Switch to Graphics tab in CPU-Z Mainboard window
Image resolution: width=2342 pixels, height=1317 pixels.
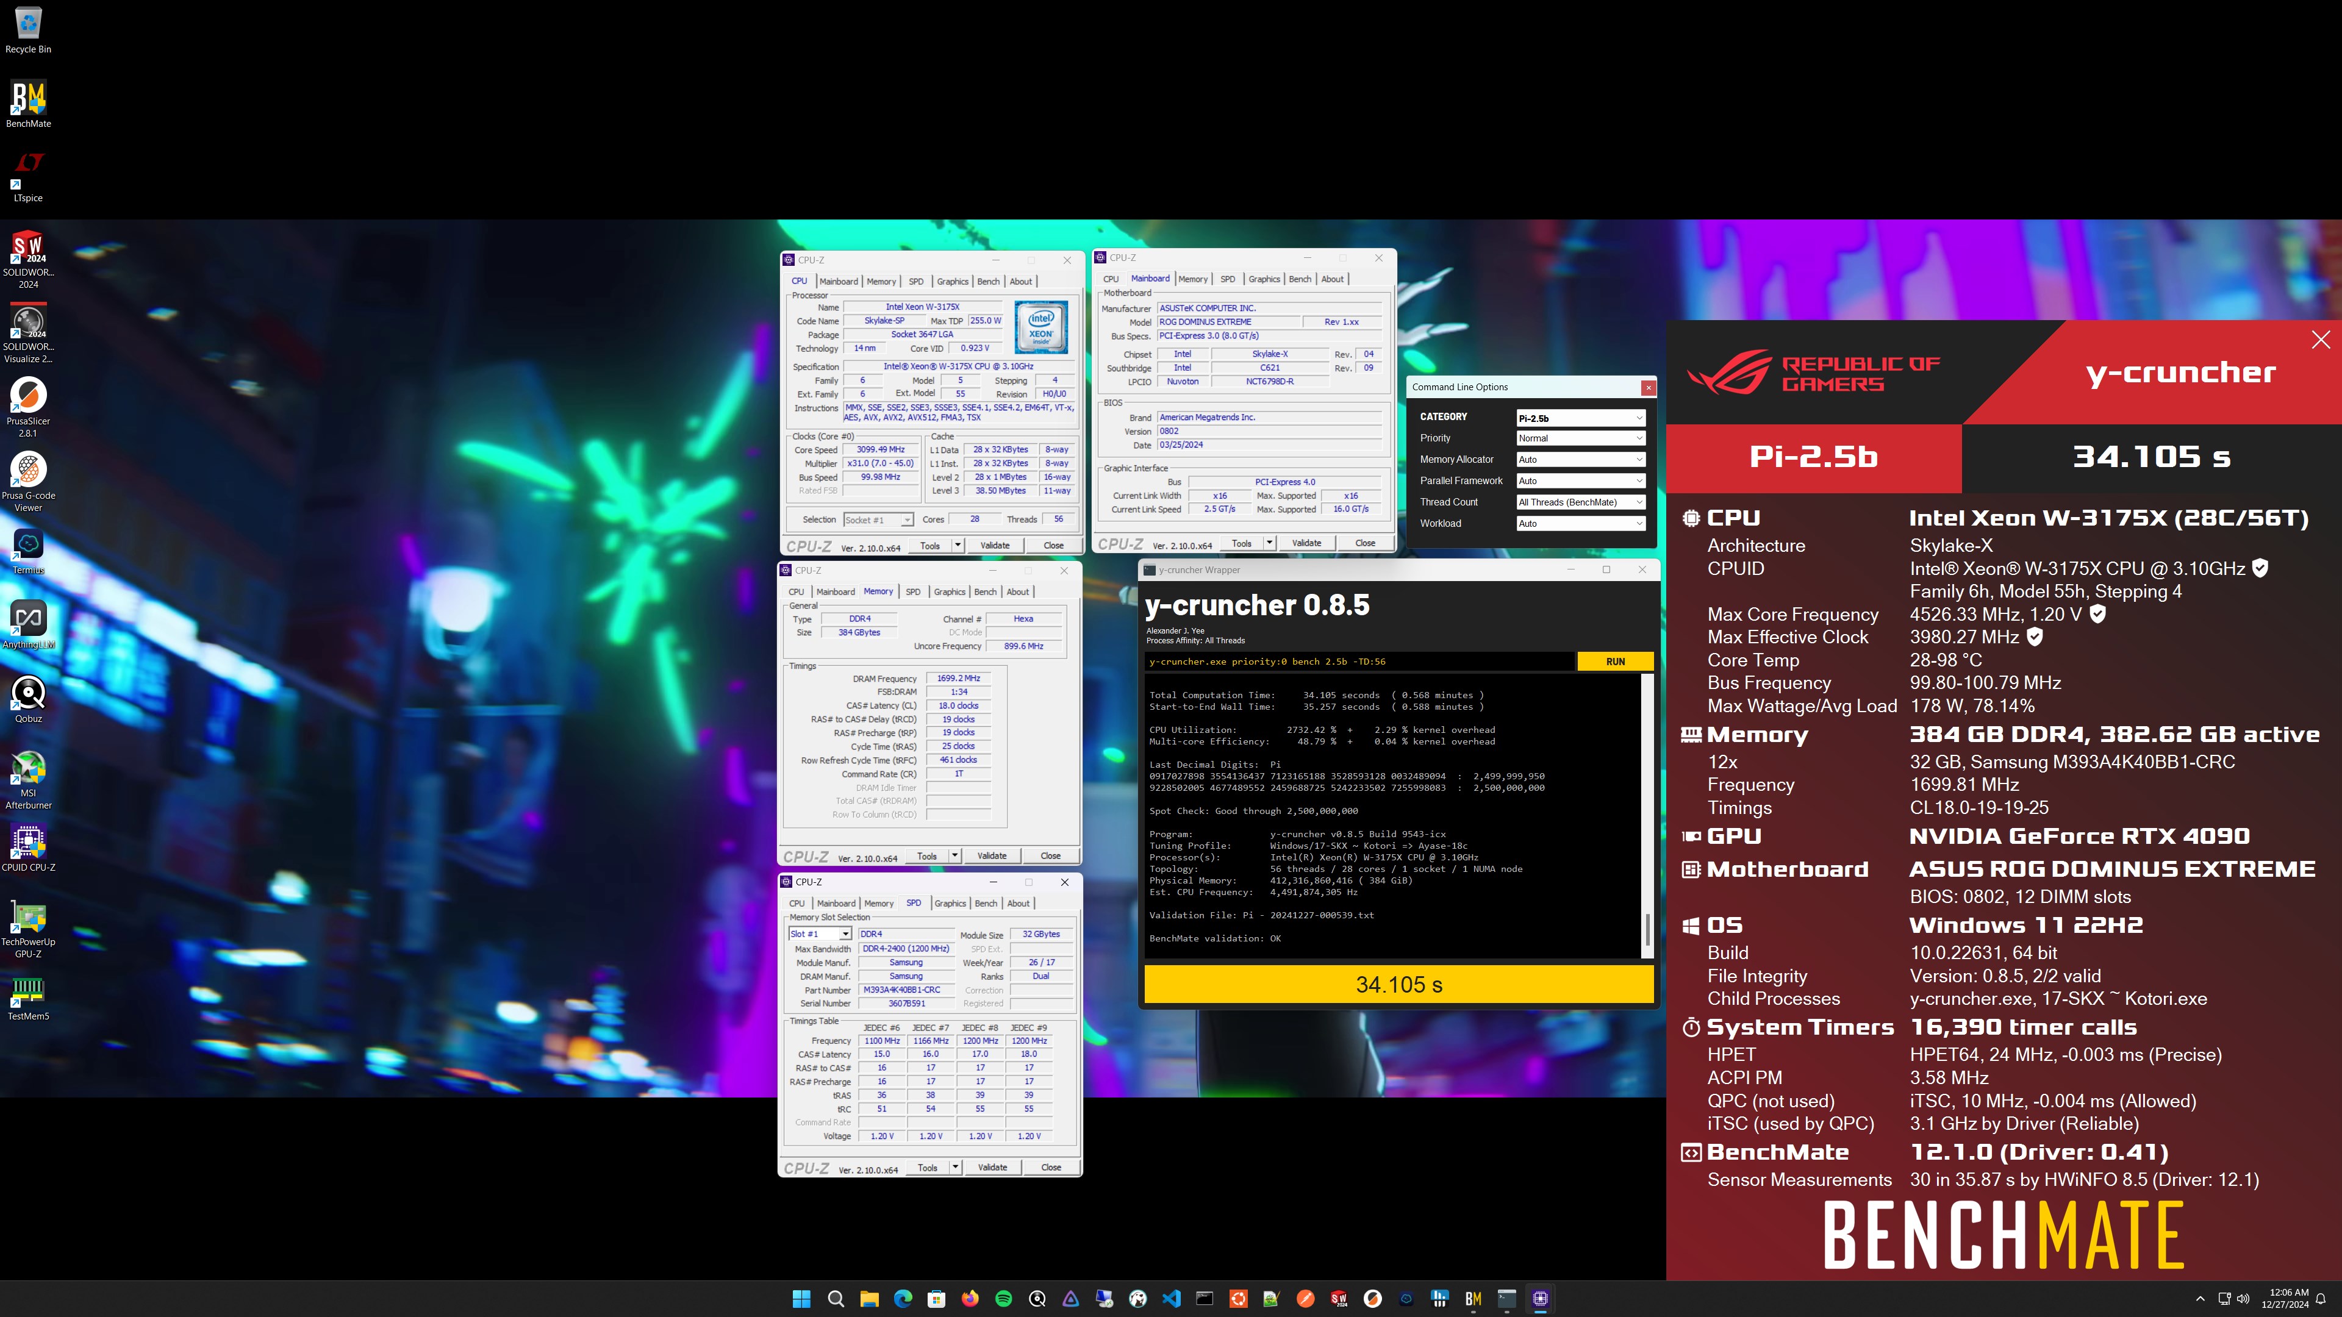click(1264, 279)
